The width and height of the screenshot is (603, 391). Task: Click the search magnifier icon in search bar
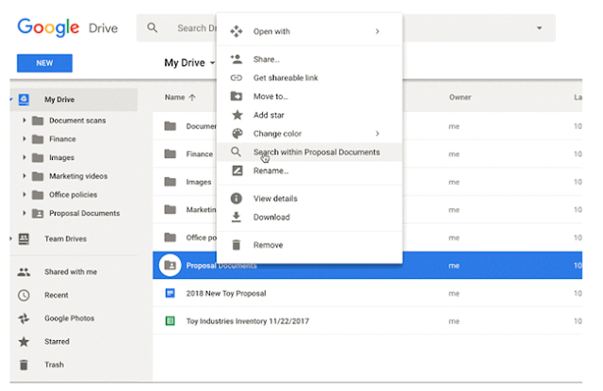coord(153,27)
